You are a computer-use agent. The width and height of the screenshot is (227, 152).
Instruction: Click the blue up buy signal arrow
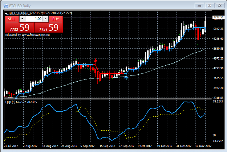pos(126,78)
